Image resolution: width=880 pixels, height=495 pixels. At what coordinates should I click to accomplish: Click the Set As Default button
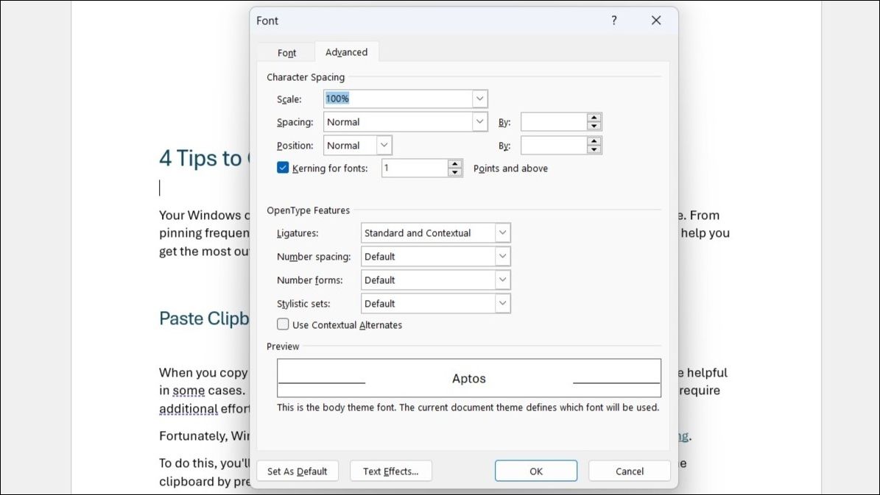coord(298,471)
